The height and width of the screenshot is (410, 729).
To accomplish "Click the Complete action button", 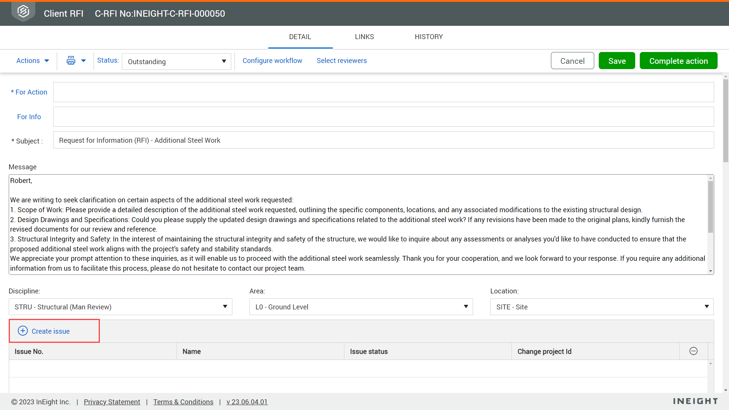I will pyautogui.click(x=678, y=61).
